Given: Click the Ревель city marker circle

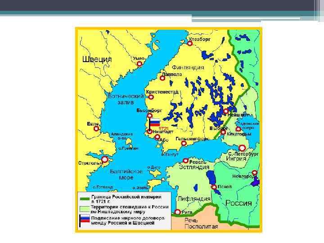Looking at the screenshot, I should click(x=185, y=161).
